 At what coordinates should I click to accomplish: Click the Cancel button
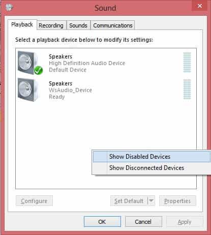point(143,221)
